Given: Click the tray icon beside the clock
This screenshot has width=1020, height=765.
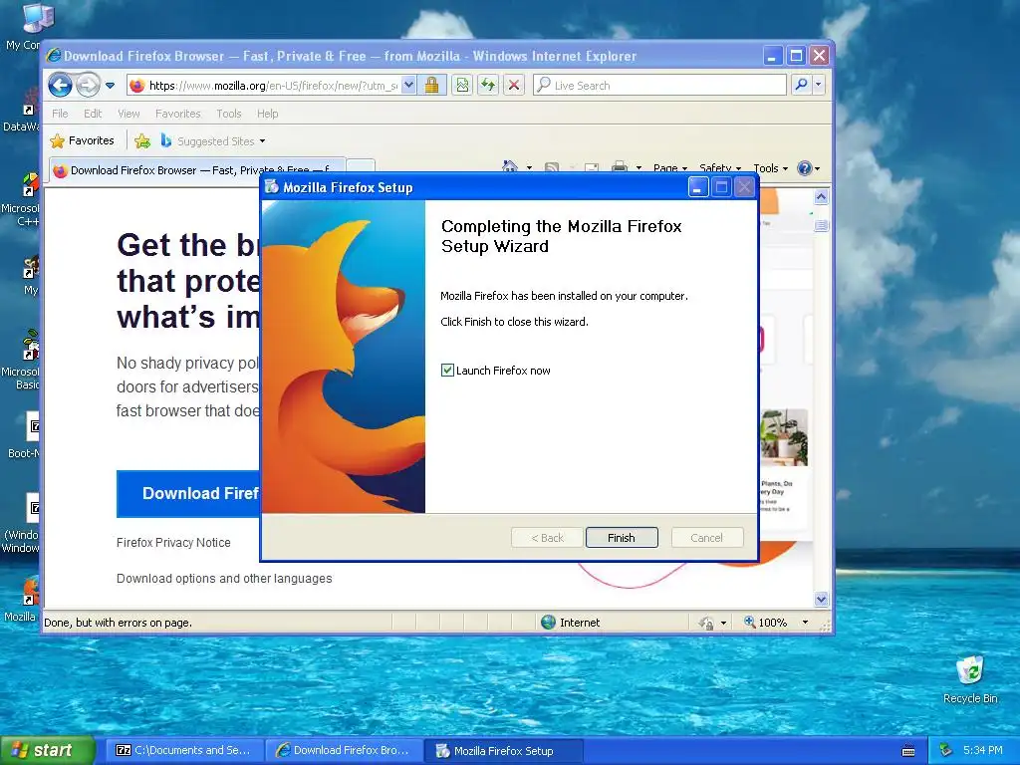Looking at the screenshot, I should (x=946, y=751).
